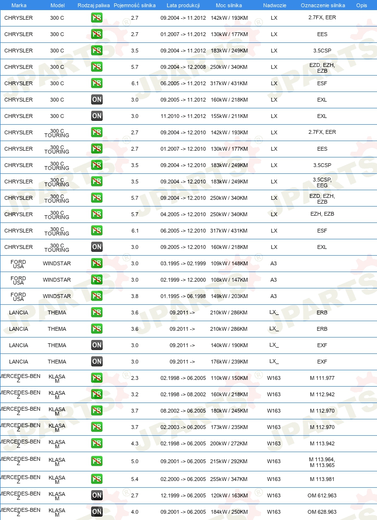Select the 317kW / 431KM value dated 11.2012
The image size is (377, 520).
[x=229, y=83]
